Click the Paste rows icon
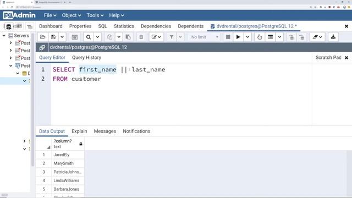The width and height of the screenshot is (352, 198). (x=128, y=37)
